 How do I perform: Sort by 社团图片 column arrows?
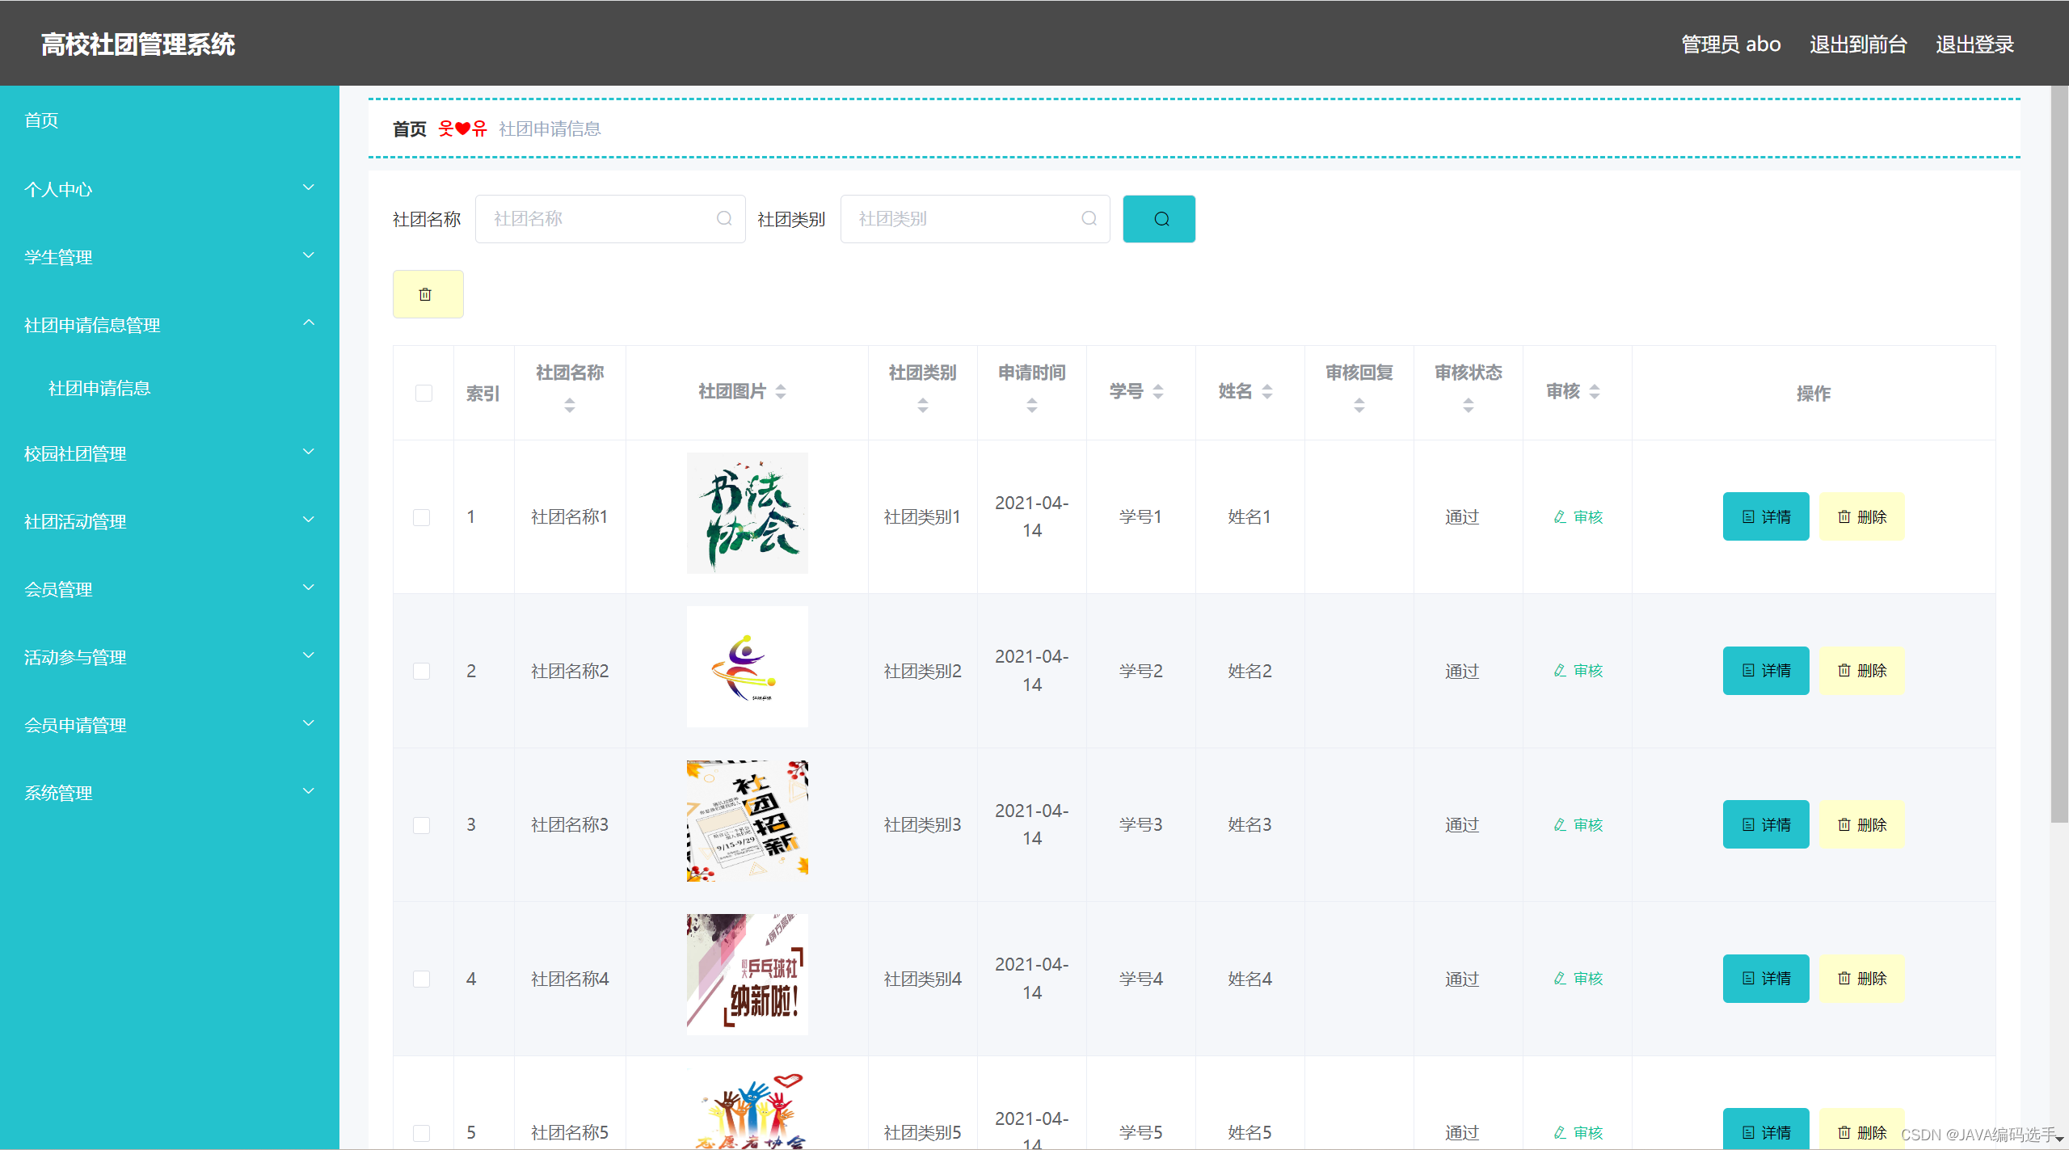781,392
